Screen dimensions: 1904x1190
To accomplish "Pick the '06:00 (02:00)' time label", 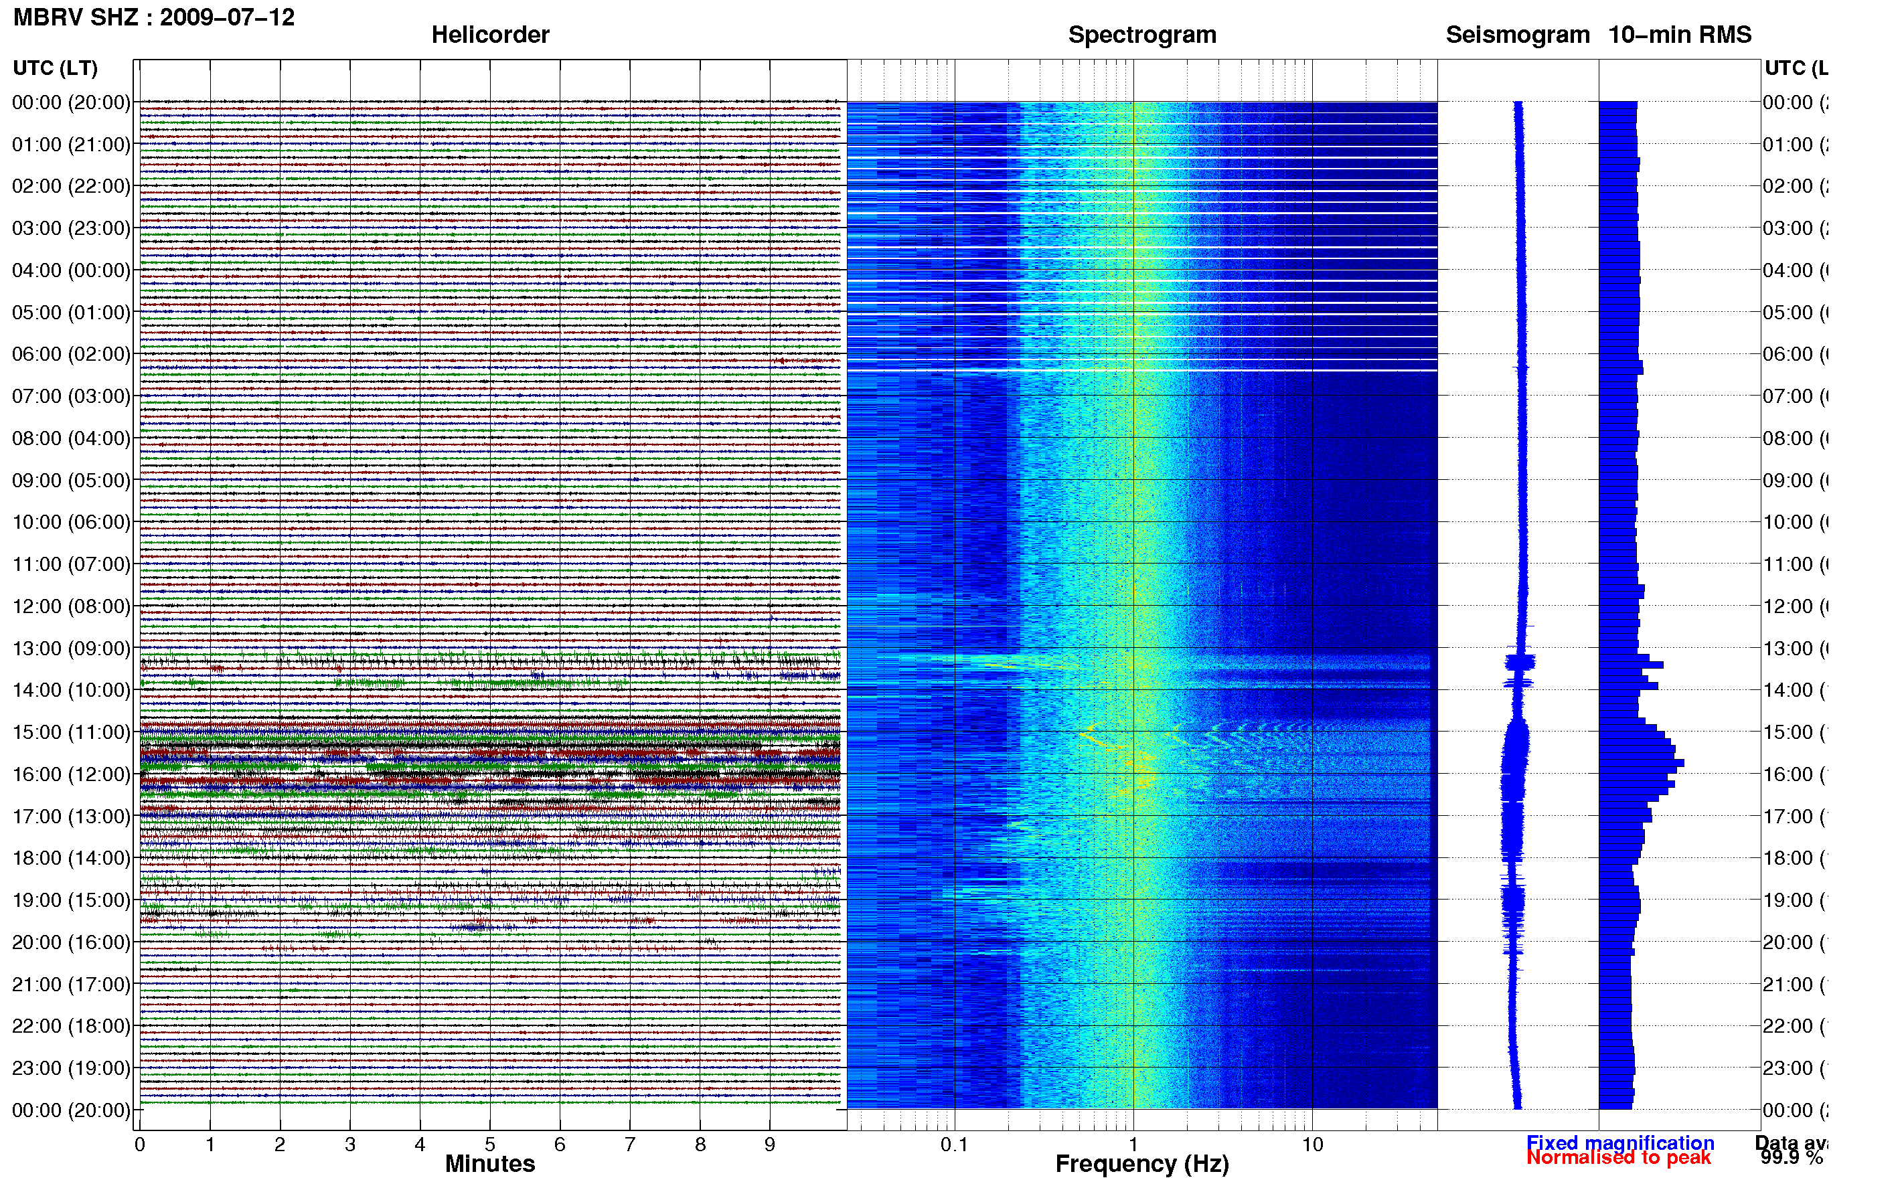I will [x=71, y=353].
